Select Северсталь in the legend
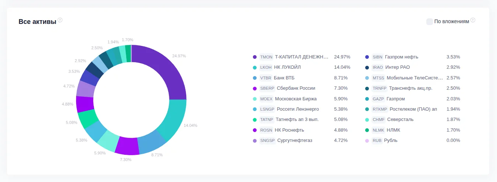 click(400, 119)
